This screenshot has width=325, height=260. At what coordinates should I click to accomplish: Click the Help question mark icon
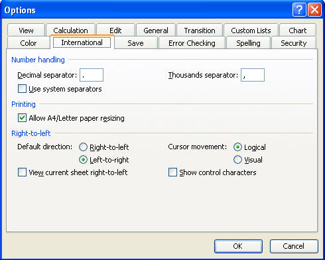tap(299, 10)
